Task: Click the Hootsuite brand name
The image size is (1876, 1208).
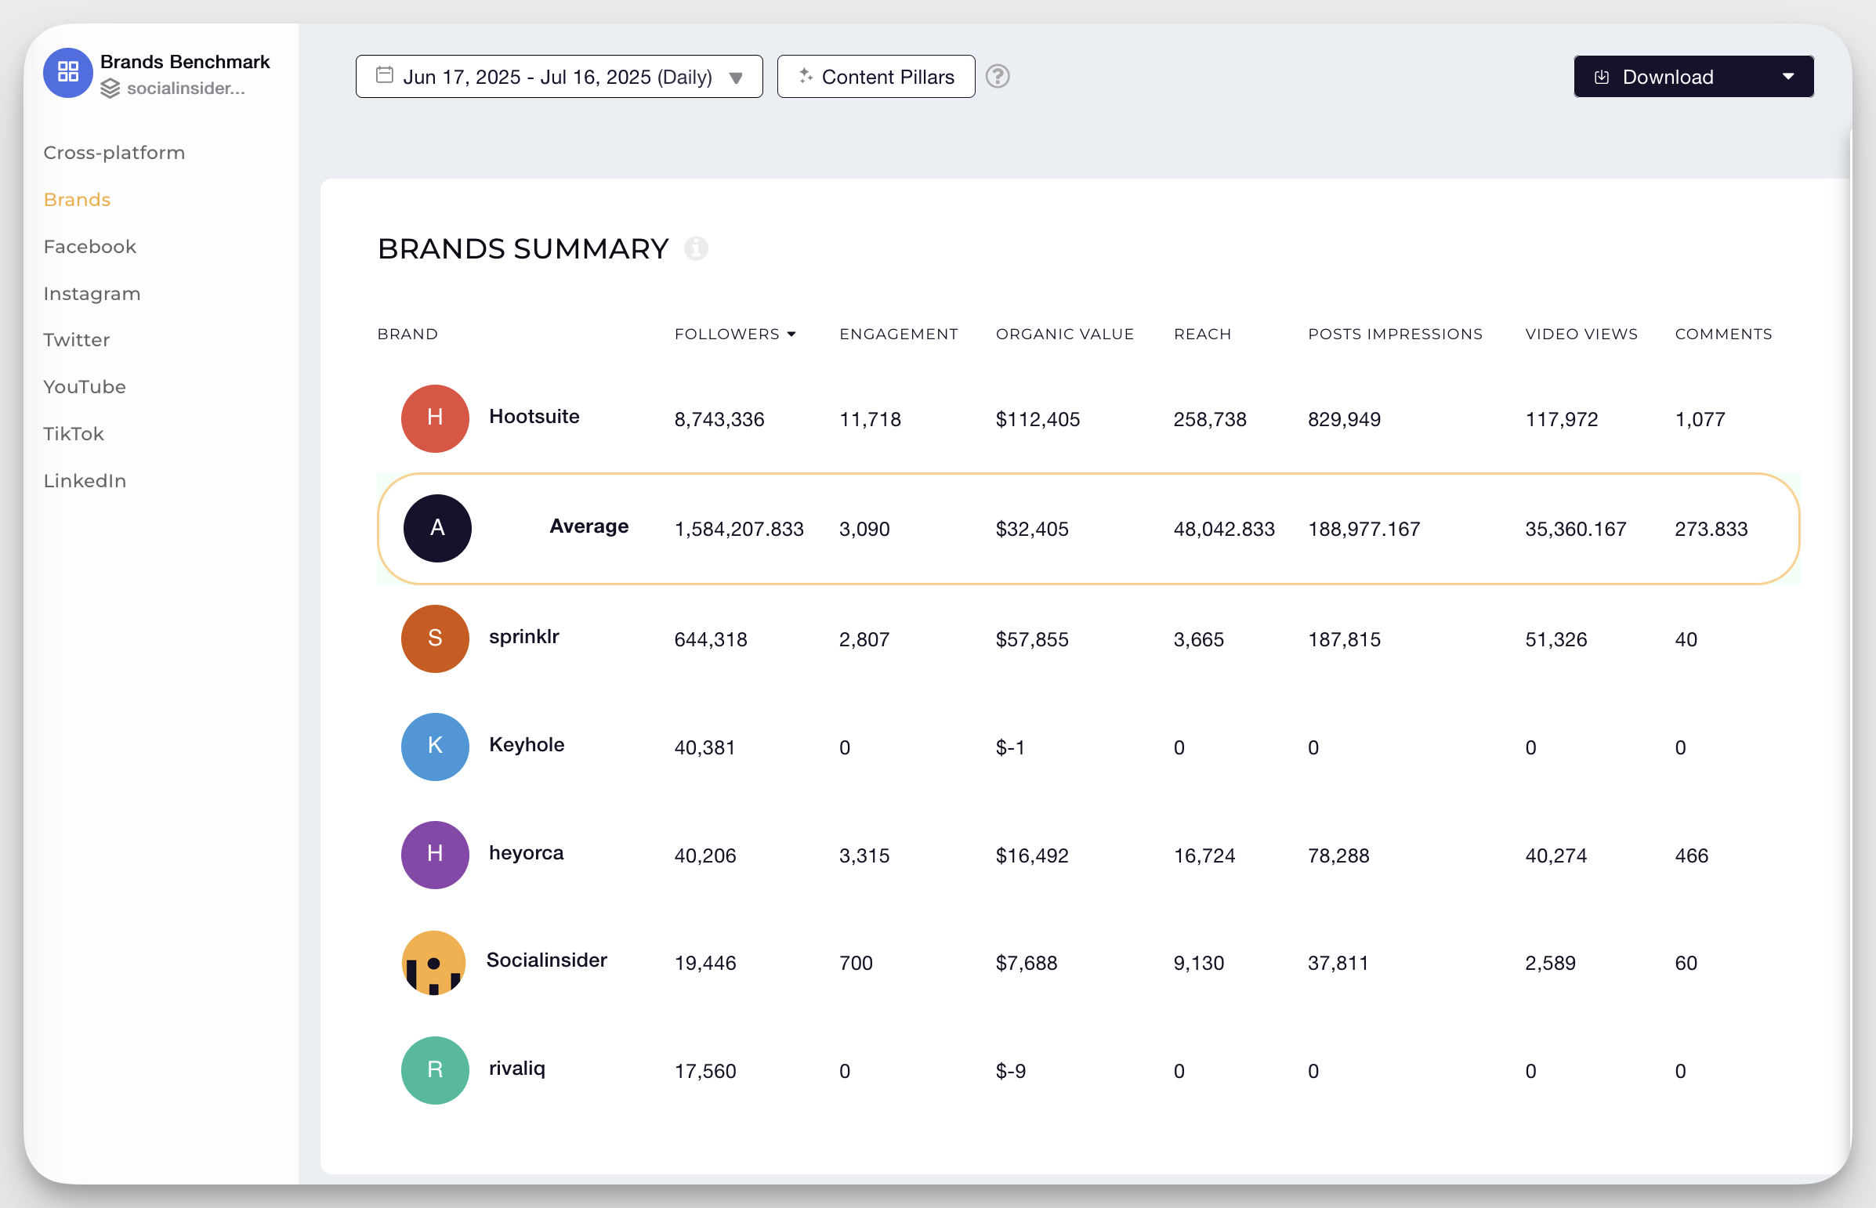Action: (x=534, y=417)
